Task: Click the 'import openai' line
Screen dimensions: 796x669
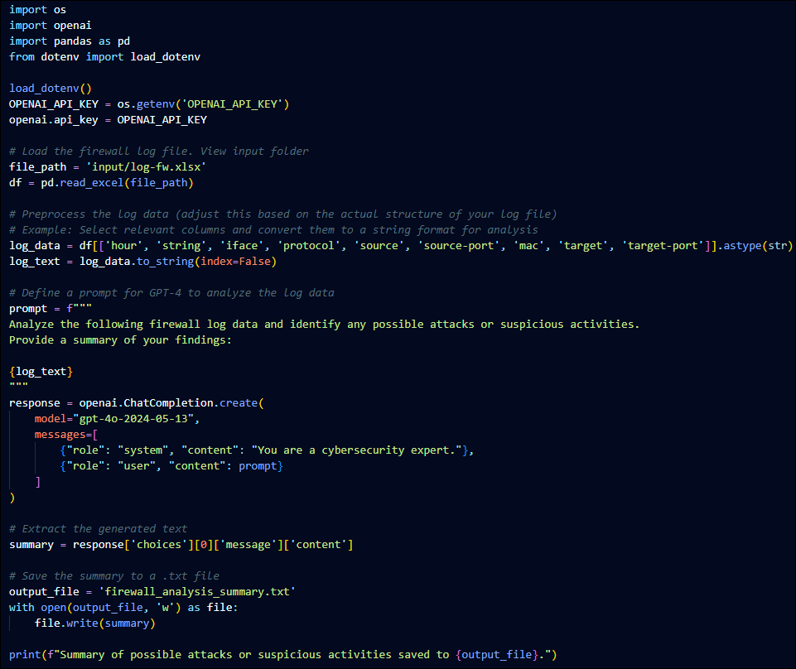Action: click(51, 26)
